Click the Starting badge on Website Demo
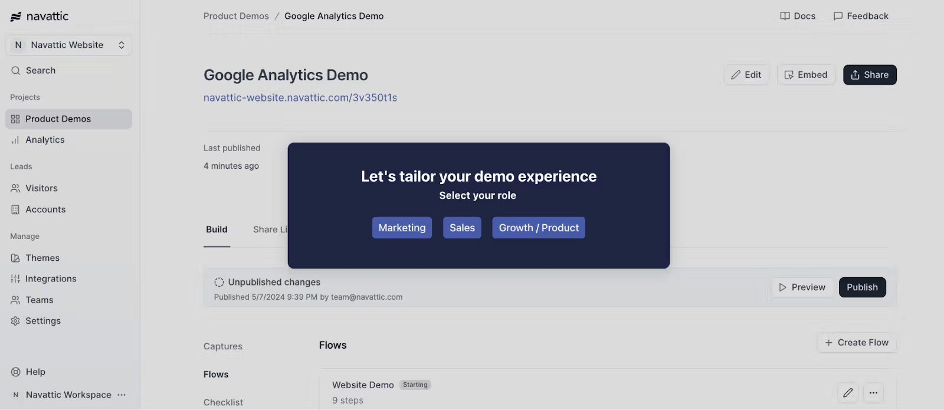The height and width of the screenshot is (410, 944). click(x=415, y=385)
